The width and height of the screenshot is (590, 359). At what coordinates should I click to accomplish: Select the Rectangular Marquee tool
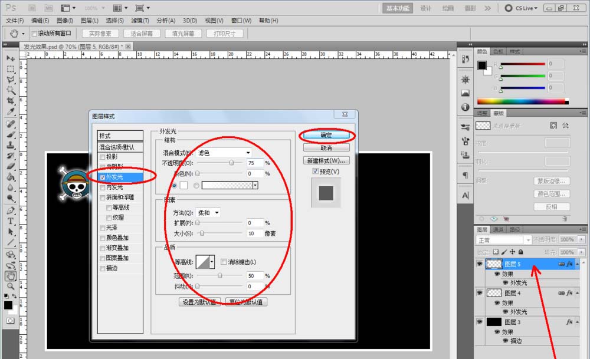[x=11, y=69]
